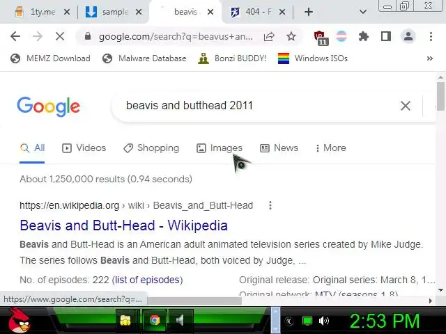This screenshot has height=334, width=446.
Task: Switch to the sample tab
Action: point(108,12)
